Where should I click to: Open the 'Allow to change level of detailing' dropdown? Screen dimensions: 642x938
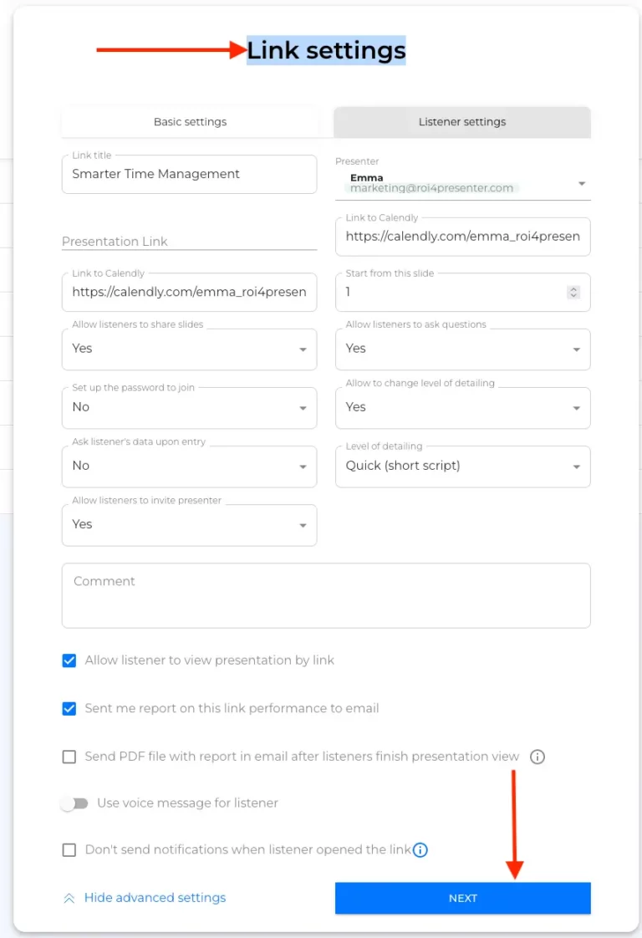[576, 407]
